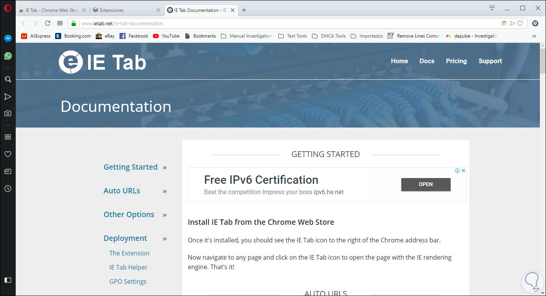
Task: Click the heading "Install IE Tab from the Chrome Web Store"
Action: coord(261,222)
